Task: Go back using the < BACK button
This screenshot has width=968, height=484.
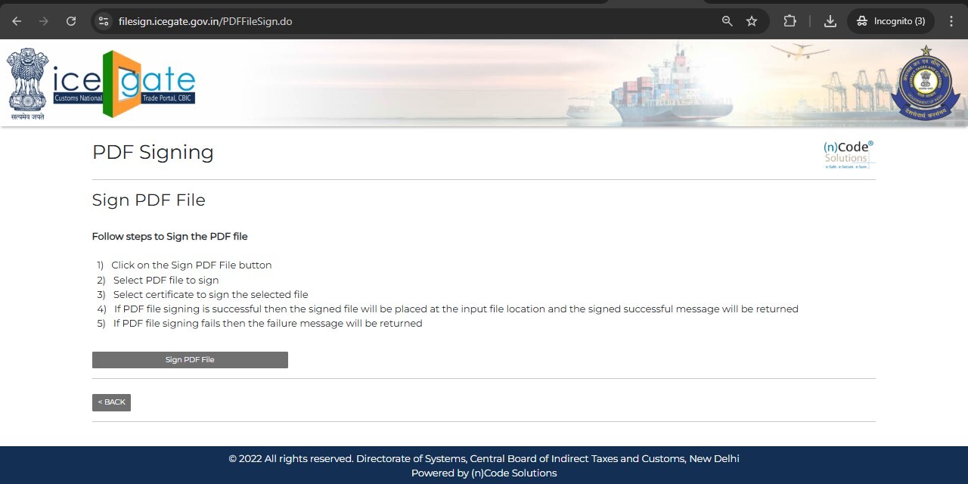Action: pyautogui.click(x=111, y=402)
